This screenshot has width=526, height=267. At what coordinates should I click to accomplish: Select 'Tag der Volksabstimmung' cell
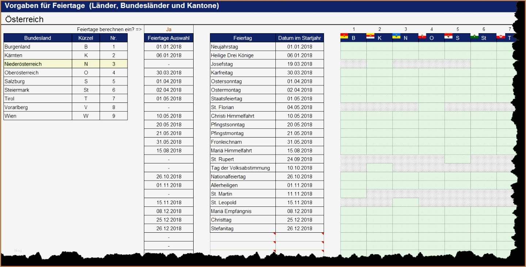tap(243, 168)
